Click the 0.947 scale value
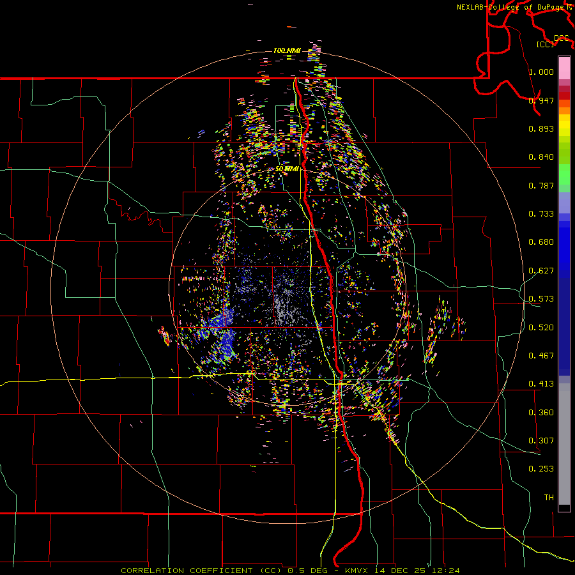The width and height of the screenshot is (575, 575). tap(541, 100)
